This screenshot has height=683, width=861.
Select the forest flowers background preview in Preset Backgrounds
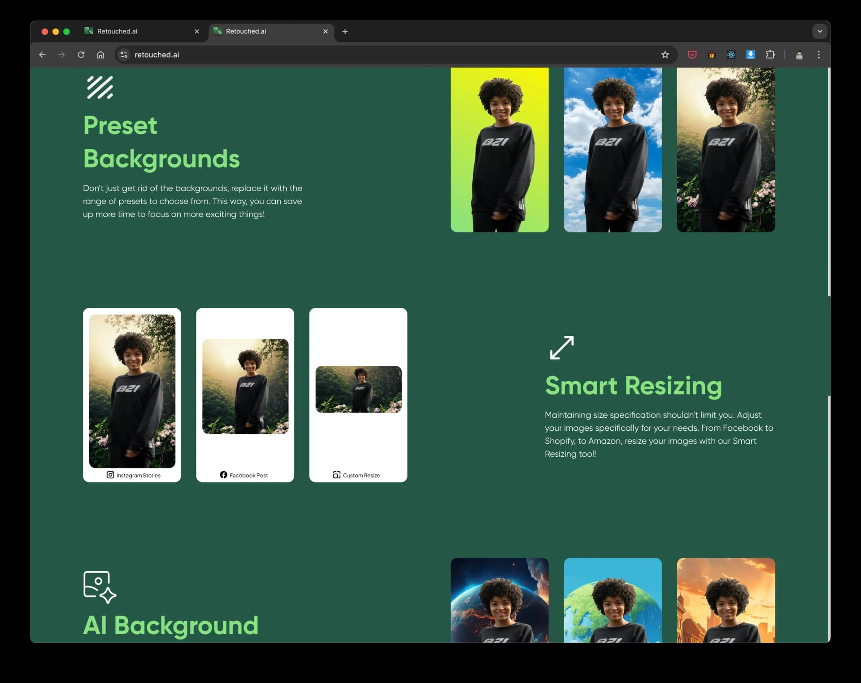coord(726,150)
